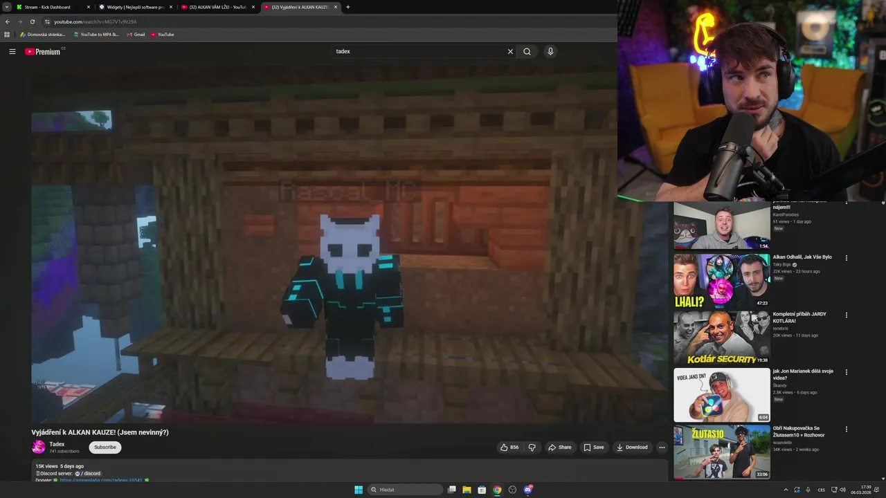This screenshot has height=498, width=886.
Task: Click the Chrome taskbar icon
Action: coord(497,490)
